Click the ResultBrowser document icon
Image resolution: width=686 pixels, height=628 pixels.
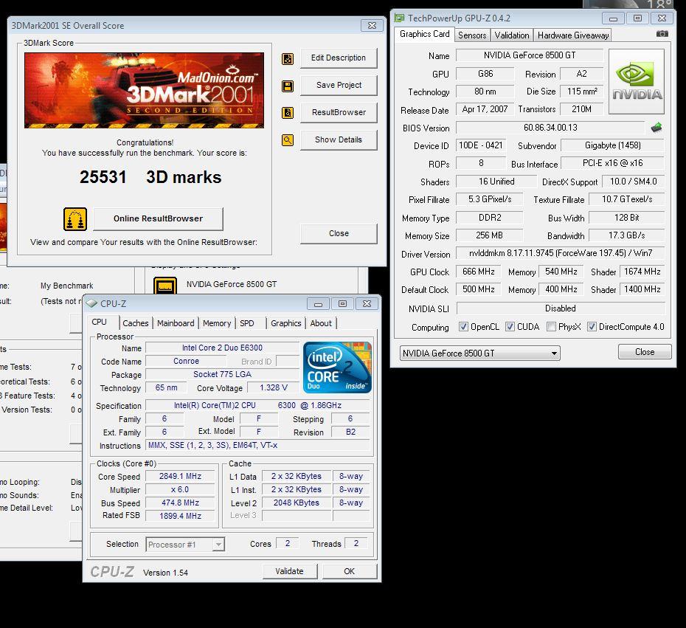click(288, 113)
